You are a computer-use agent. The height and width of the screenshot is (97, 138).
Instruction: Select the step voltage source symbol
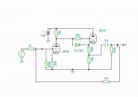coord(21,54)
